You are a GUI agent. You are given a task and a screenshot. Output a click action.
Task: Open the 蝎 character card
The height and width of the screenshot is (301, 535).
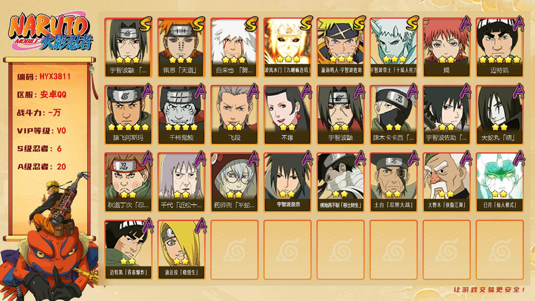[446, 48]
